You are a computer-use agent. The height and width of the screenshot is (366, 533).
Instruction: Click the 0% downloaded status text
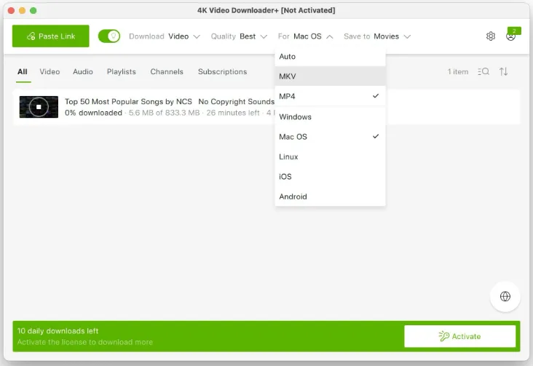click(x=93, y=113)
